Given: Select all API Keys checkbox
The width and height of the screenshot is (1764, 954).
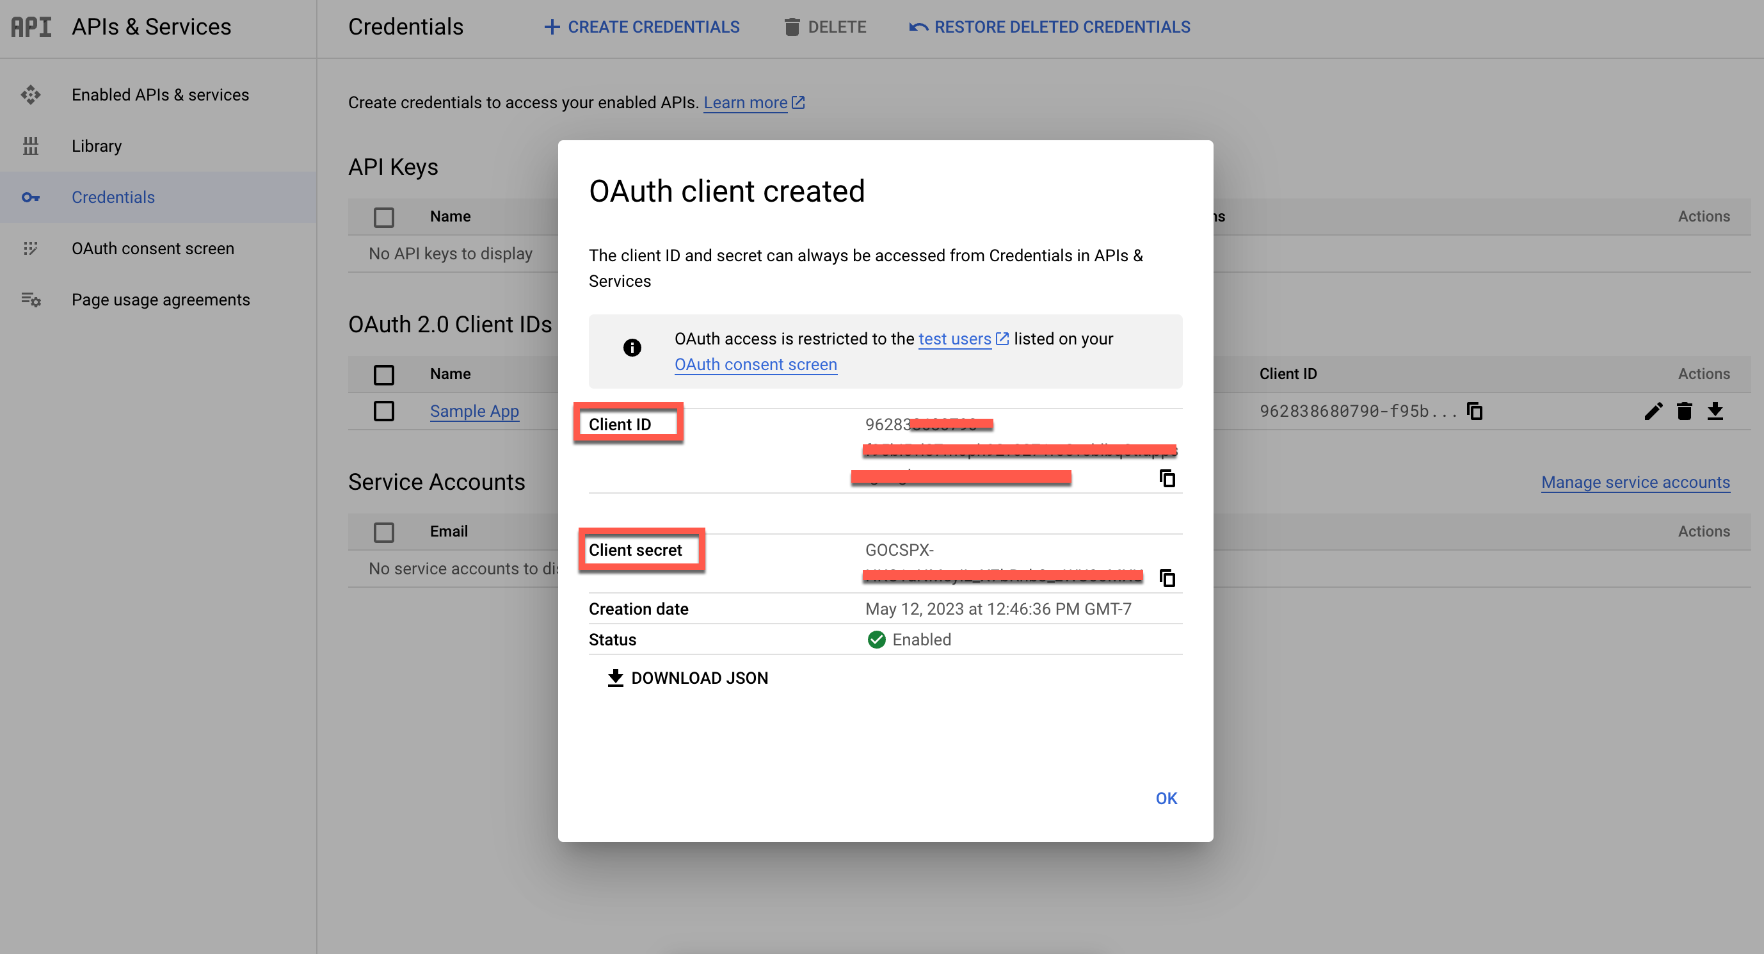Looking at the screenshot, I should click(383, 217).
